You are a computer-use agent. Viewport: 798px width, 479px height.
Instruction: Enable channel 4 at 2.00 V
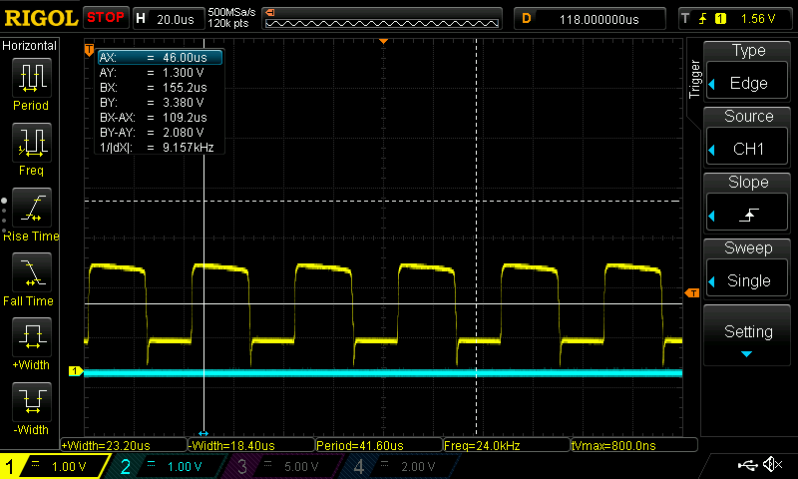(x=394, y=466)
